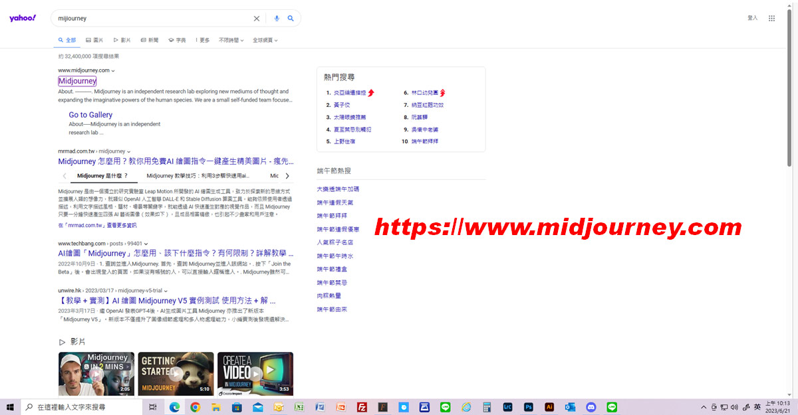Switch to the 字典 dictionary tab

(x=177, y=40)
